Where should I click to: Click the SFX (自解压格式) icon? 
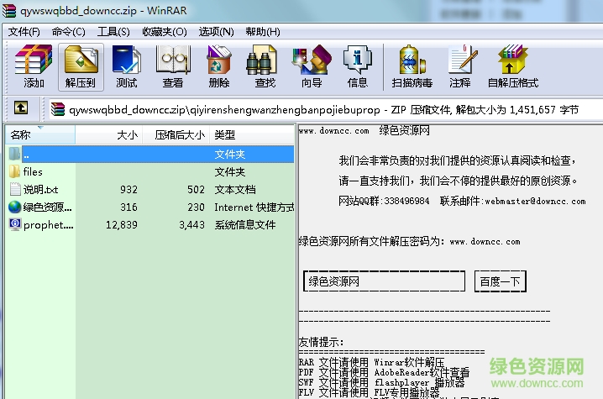pyautogui.click(x=512, y=67)
